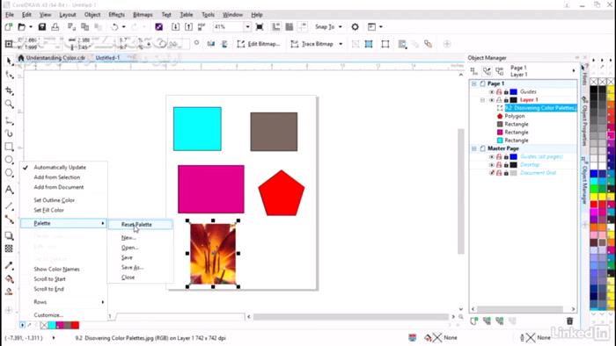Click the horizontal scrollbar under canvas

coord(351,317)
